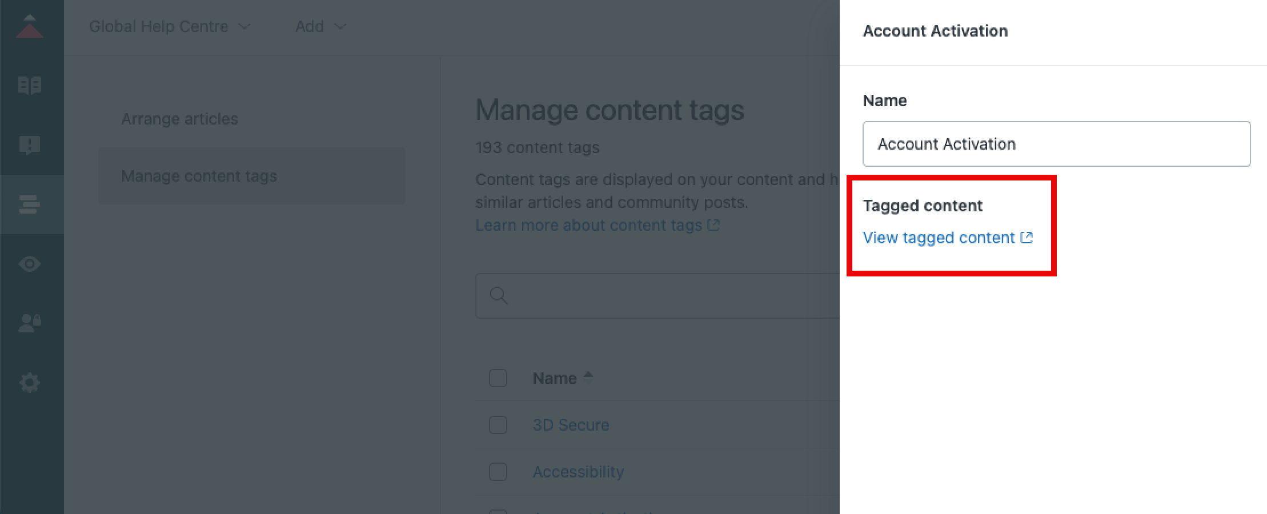Click the Account Activation name field
1267x514 pixels.
(x=1056, y=144)
